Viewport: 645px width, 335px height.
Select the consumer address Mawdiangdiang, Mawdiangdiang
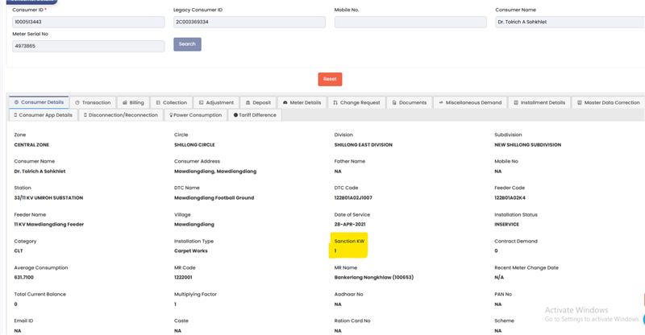coord(215,172)
